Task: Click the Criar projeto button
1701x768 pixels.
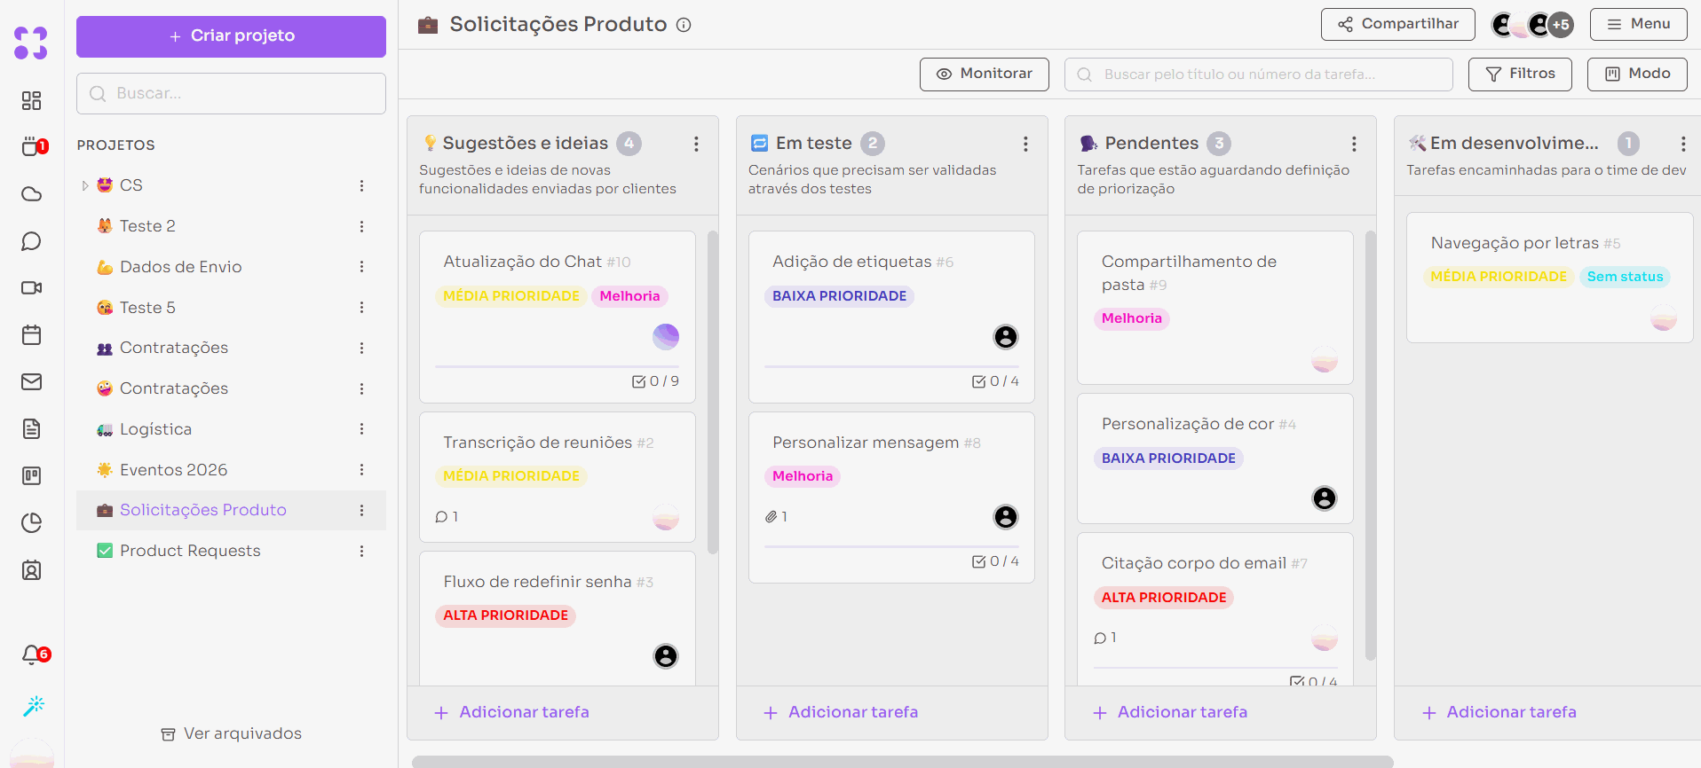Action: 231,36
